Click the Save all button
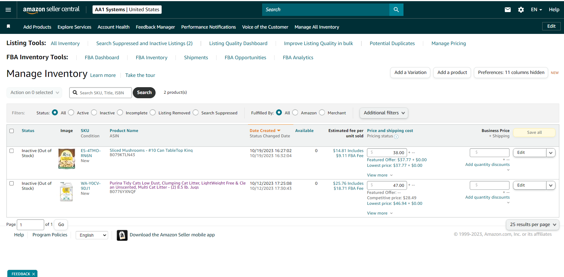The height and width of the screenshot is (277, 564). 534,133
